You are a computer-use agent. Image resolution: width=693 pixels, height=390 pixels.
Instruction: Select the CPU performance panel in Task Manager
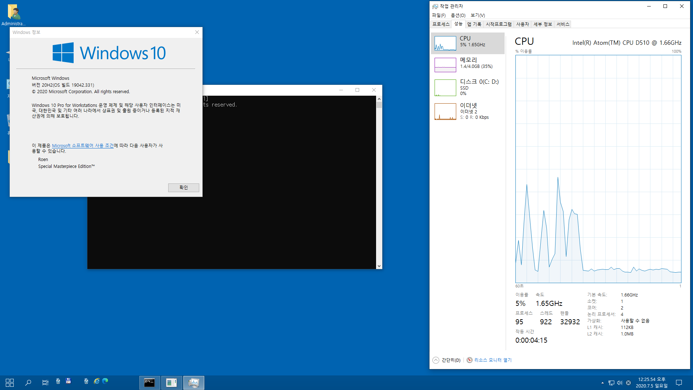click(467, 43)
